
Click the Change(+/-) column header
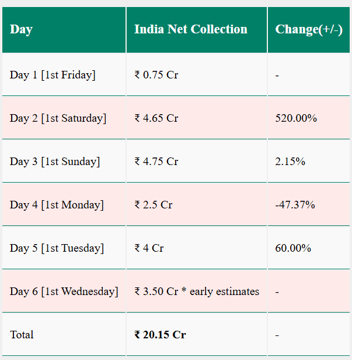pyautogui.click(x=308, y=29)
